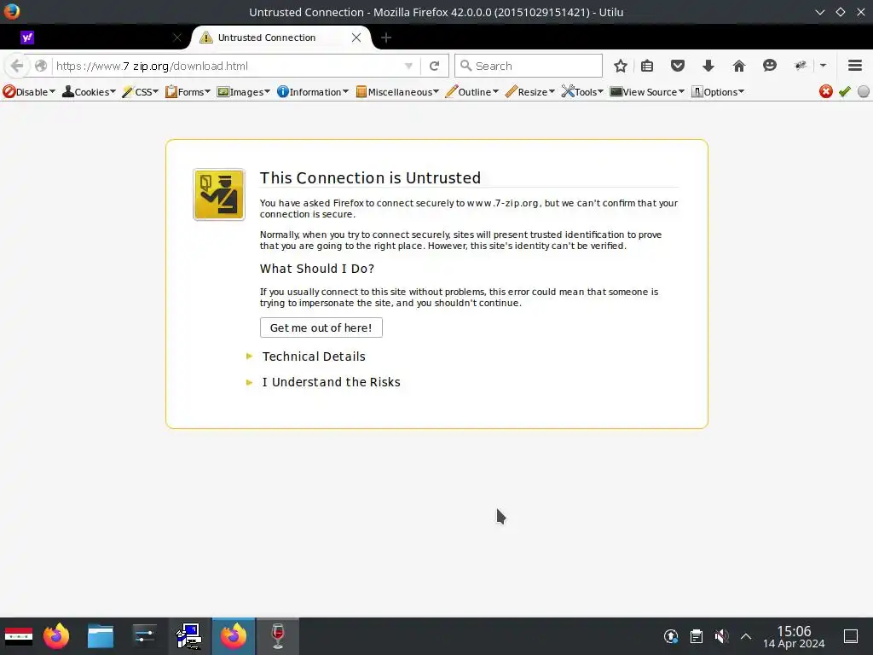
Task: Open system settings sliders icon in taskbar
Action: [144, 636]
